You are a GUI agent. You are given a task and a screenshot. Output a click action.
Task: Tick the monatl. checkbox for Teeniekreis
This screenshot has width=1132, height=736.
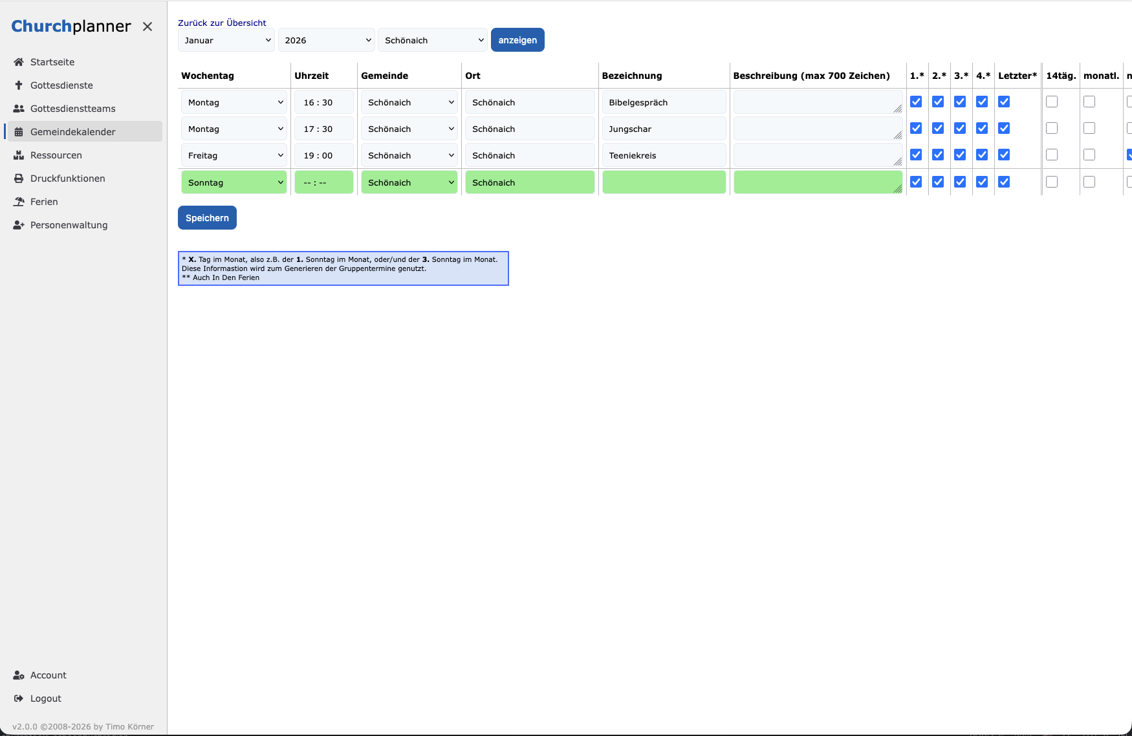pos(1089,155)
